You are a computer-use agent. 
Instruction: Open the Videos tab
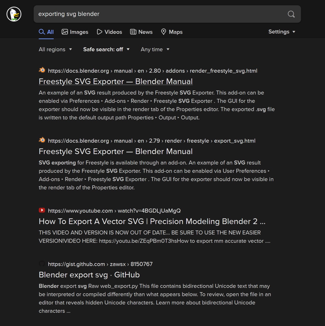click(x=109, y=32)
